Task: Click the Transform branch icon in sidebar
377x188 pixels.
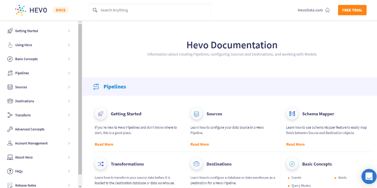Action: (10, 115)
